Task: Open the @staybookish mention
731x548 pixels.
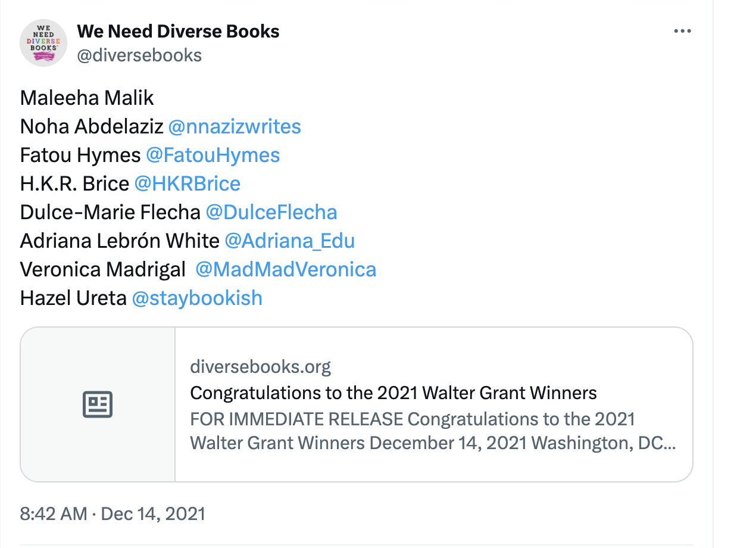Action: pos(197,298)
